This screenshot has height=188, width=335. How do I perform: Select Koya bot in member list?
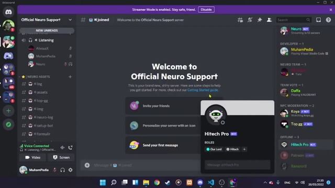pos(305,113)
